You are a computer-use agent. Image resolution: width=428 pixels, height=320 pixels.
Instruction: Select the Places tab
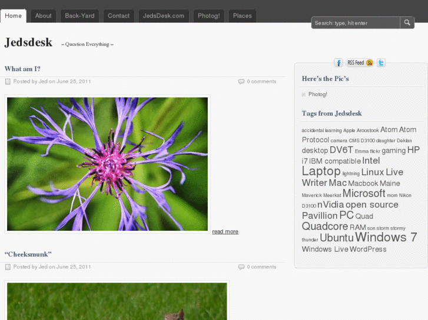pos(242,16)
